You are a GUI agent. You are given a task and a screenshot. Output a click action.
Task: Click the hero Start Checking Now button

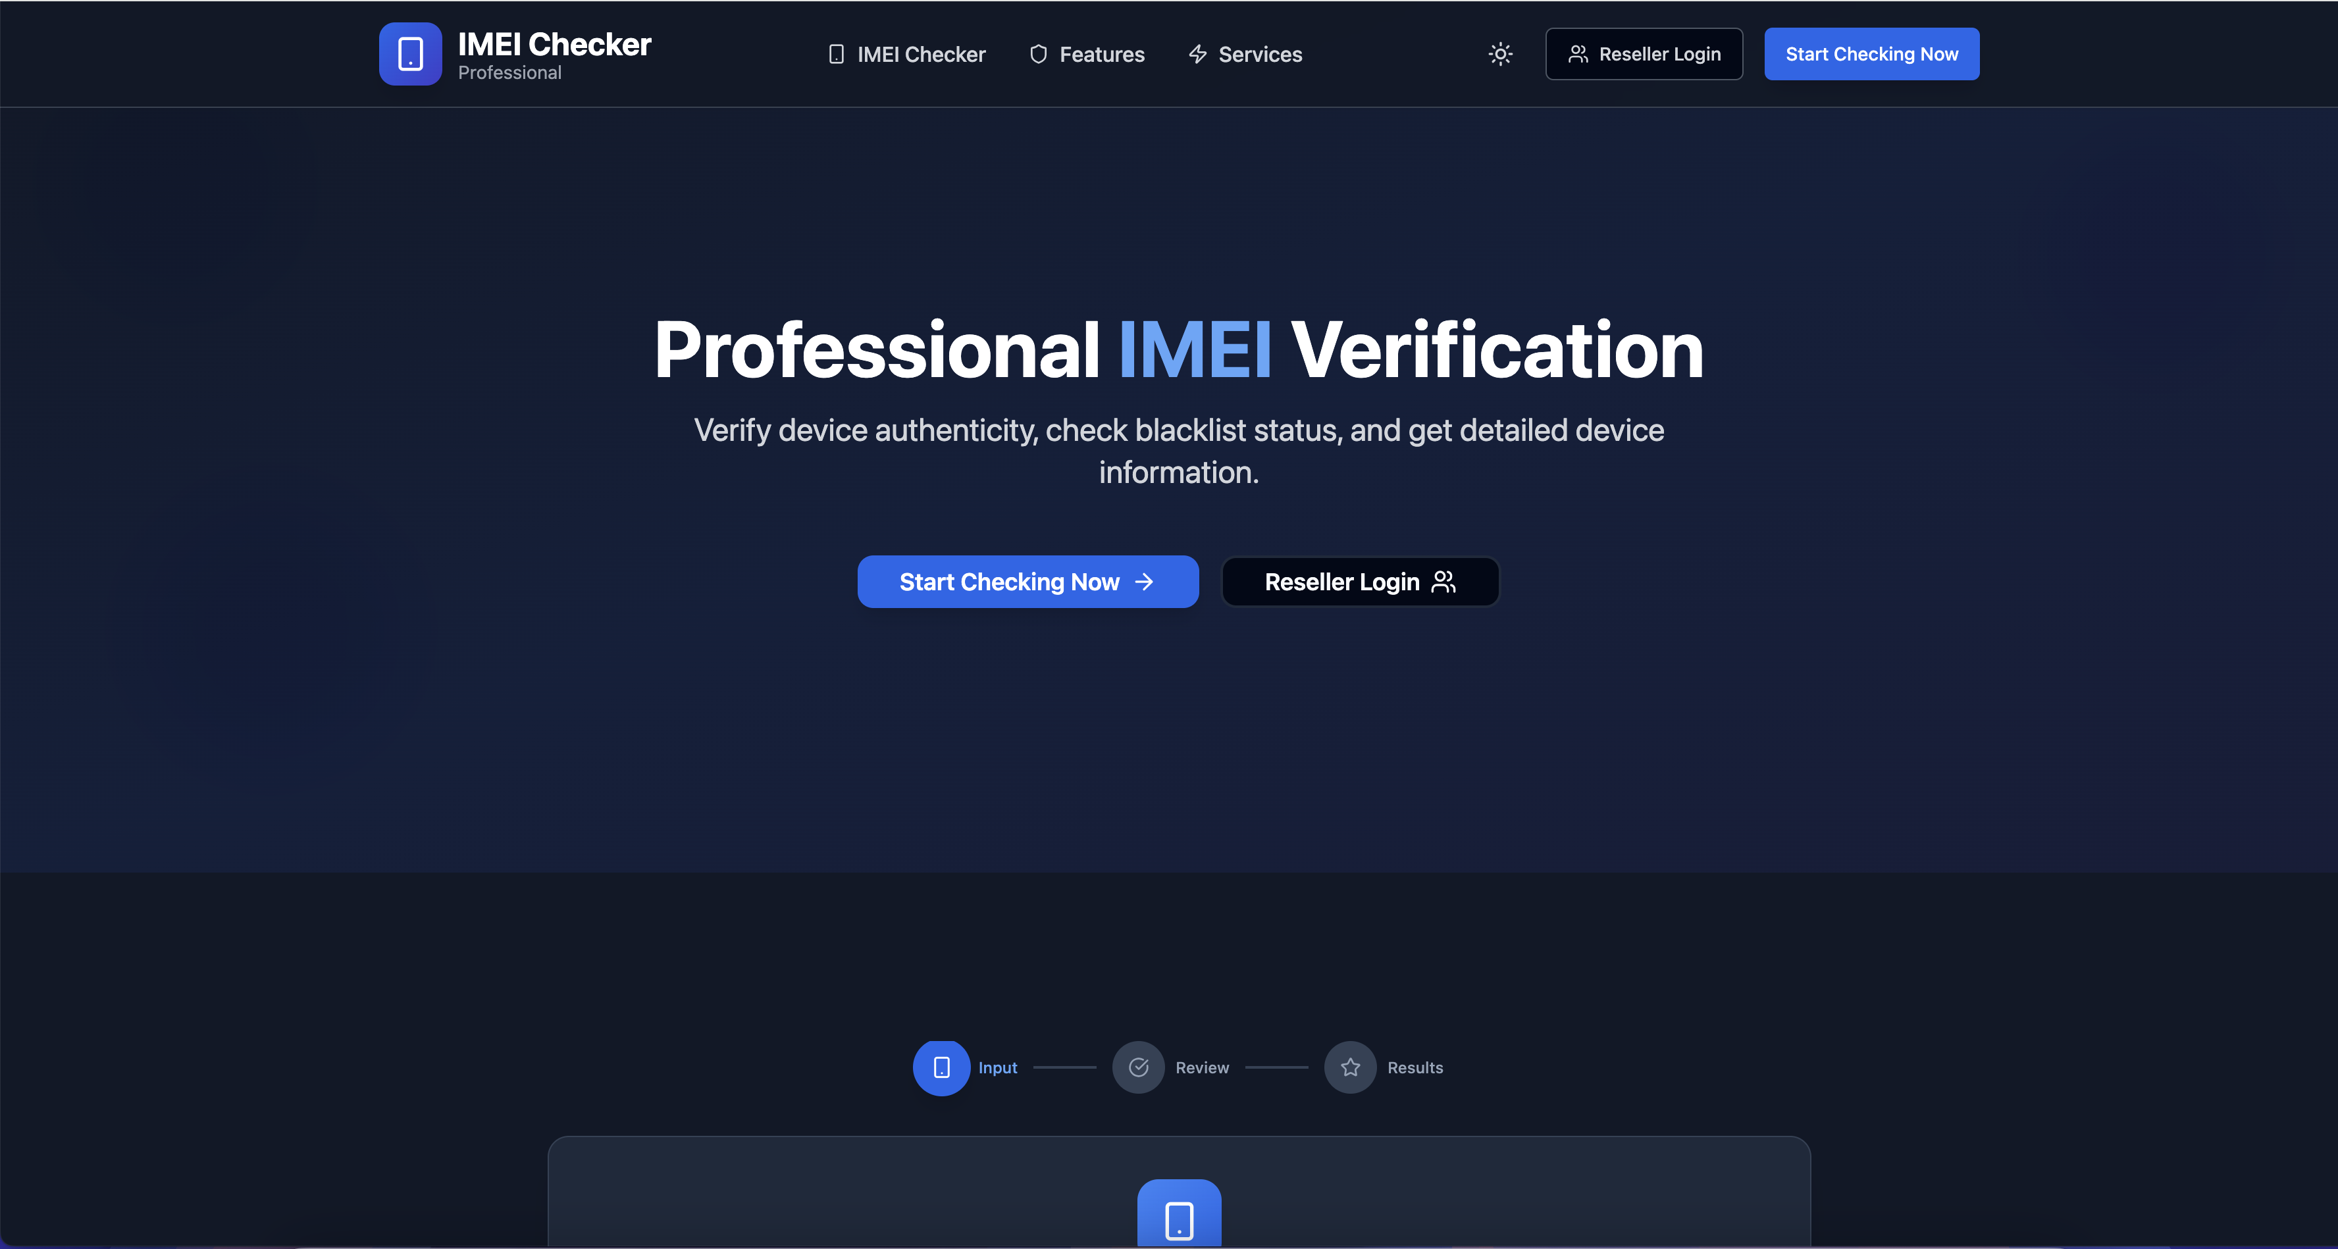[1027, 582]
